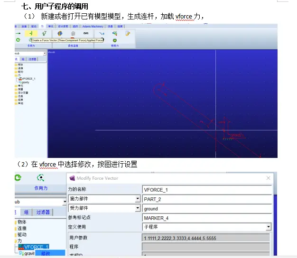The height and width of the screenshot is (258, 297).
Task: Open model dropdown arrow in lower browser
Action: [x=65, y=202]
